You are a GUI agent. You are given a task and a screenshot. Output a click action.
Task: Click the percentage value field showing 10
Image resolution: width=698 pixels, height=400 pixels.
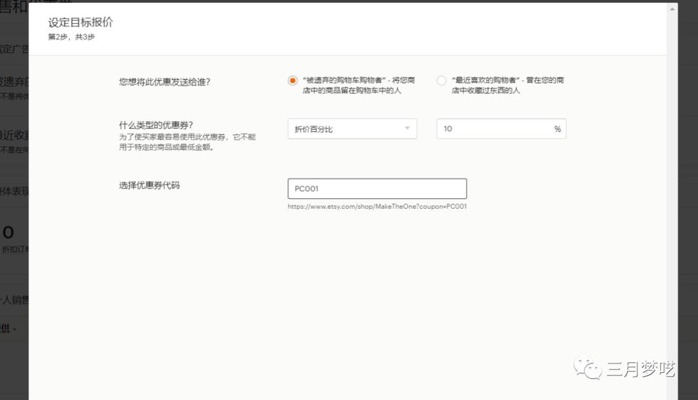click(x=491, y=129)
